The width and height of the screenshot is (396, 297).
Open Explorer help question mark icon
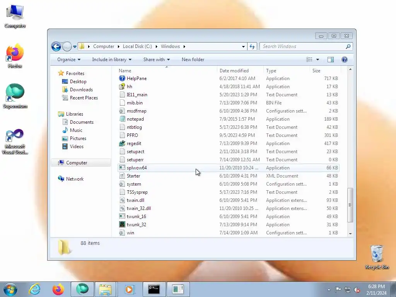pyautogui.click(x=345, y=60)
